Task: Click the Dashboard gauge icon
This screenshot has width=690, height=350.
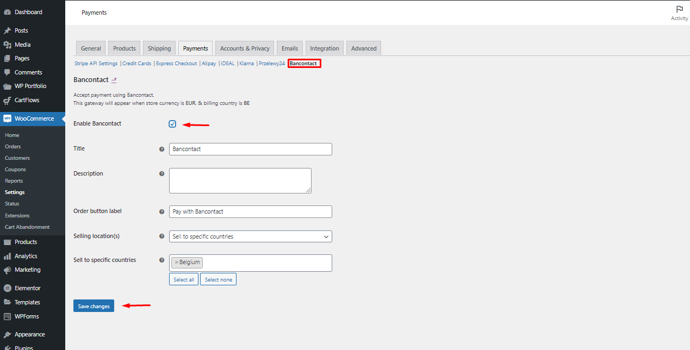Action: click(x=8, y=12)
